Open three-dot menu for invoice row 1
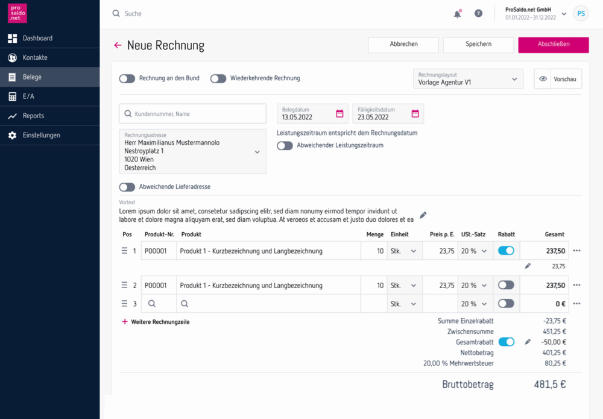Image resolution: width=603 pixels, height=419 pixels. [576, 251]
